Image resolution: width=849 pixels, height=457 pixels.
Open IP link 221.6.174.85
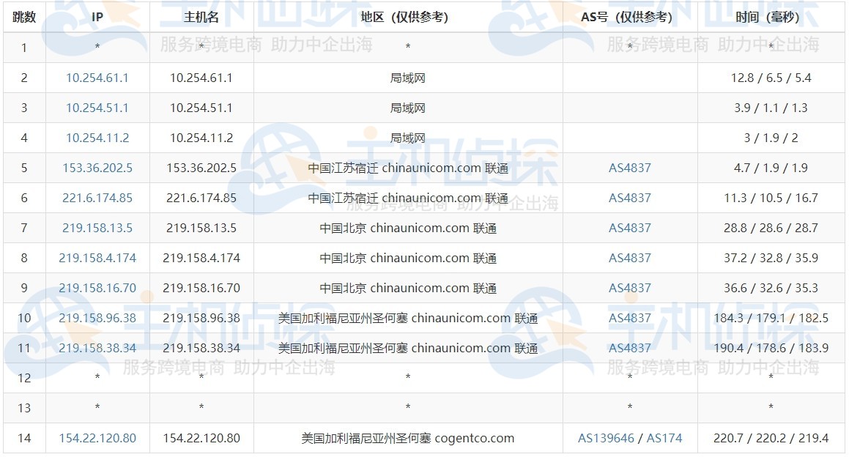pos(97,198)
